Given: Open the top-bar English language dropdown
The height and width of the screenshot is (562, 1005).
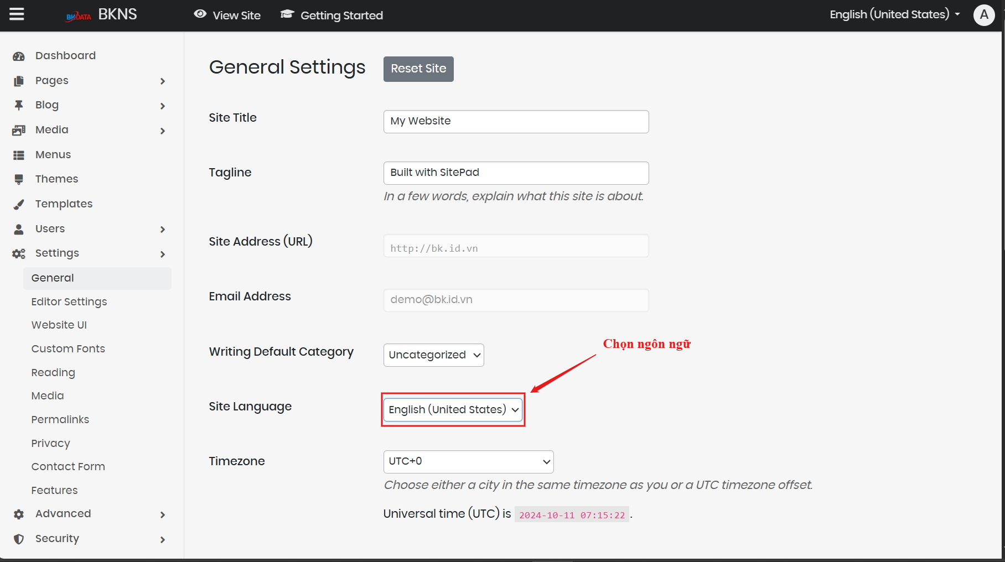Looking at the screenshot, I should 894,14.
